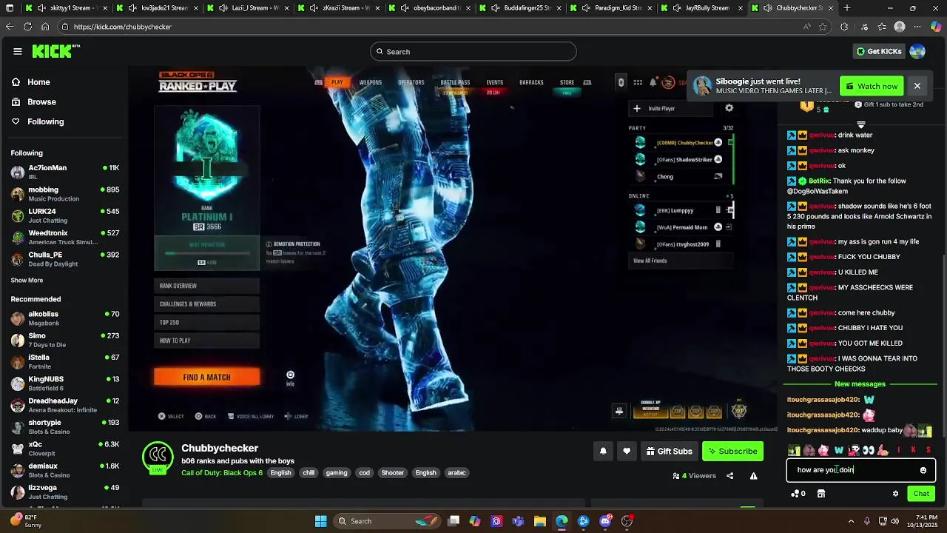Switch to zKrazii Stream browser tab

(x=338, y=8)
